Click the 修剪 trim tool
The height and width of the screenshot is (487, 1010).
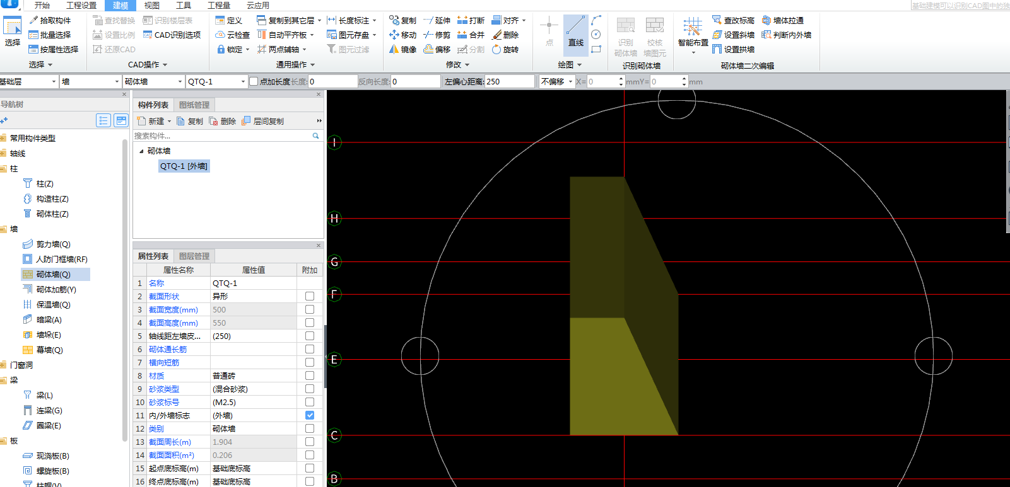pyautogui.click(x=437, y=35)
